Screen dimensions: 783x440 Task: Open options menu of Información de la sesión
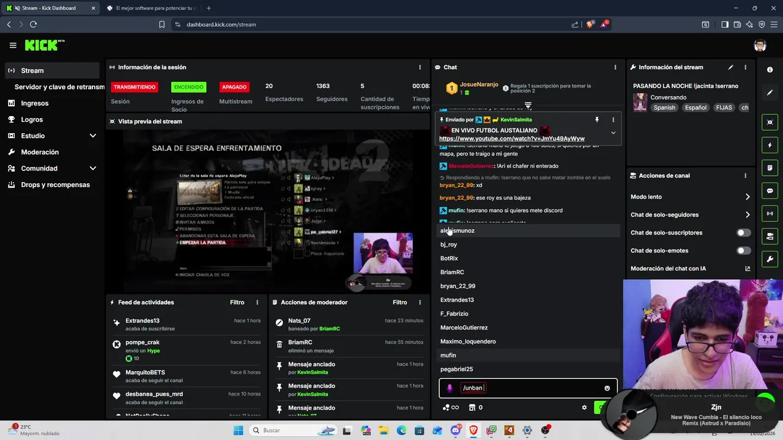click(x=420, y=67)
